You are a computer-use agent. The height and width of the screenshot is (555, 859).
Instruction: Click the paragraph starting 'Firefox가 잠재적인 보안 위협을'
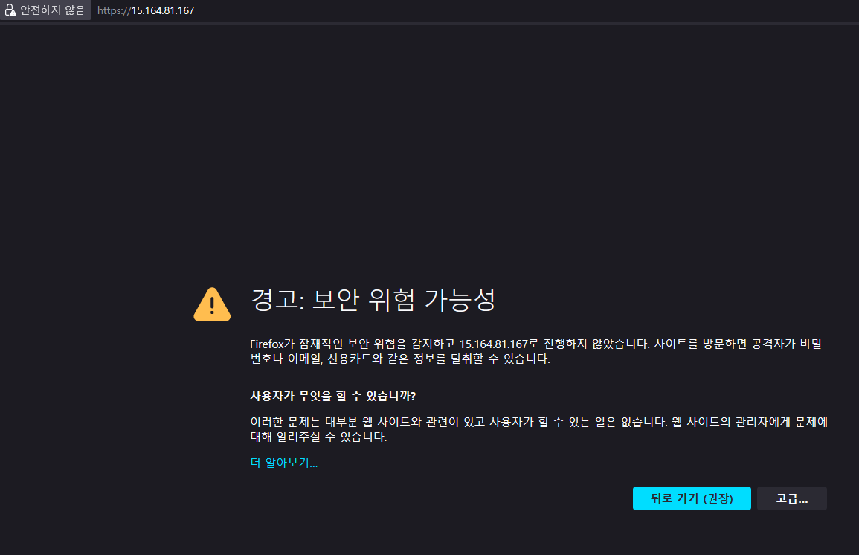tap(535, 351)
